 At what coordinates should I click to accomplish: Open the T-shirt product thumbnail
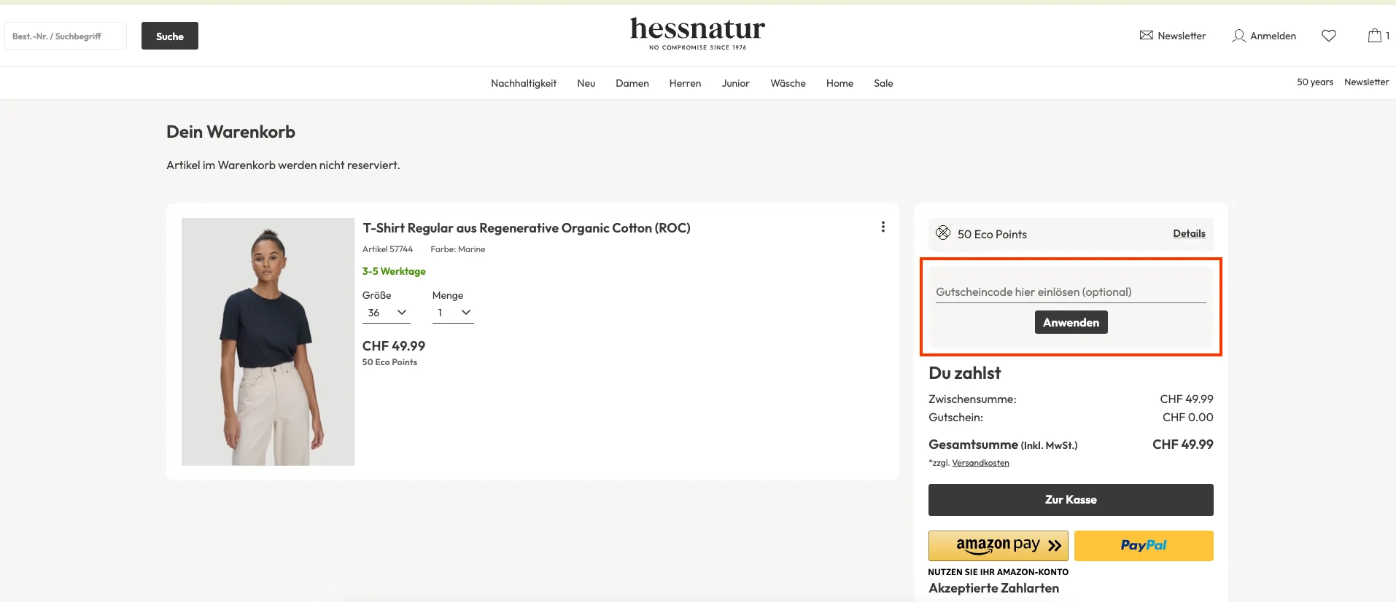point(268,342)
